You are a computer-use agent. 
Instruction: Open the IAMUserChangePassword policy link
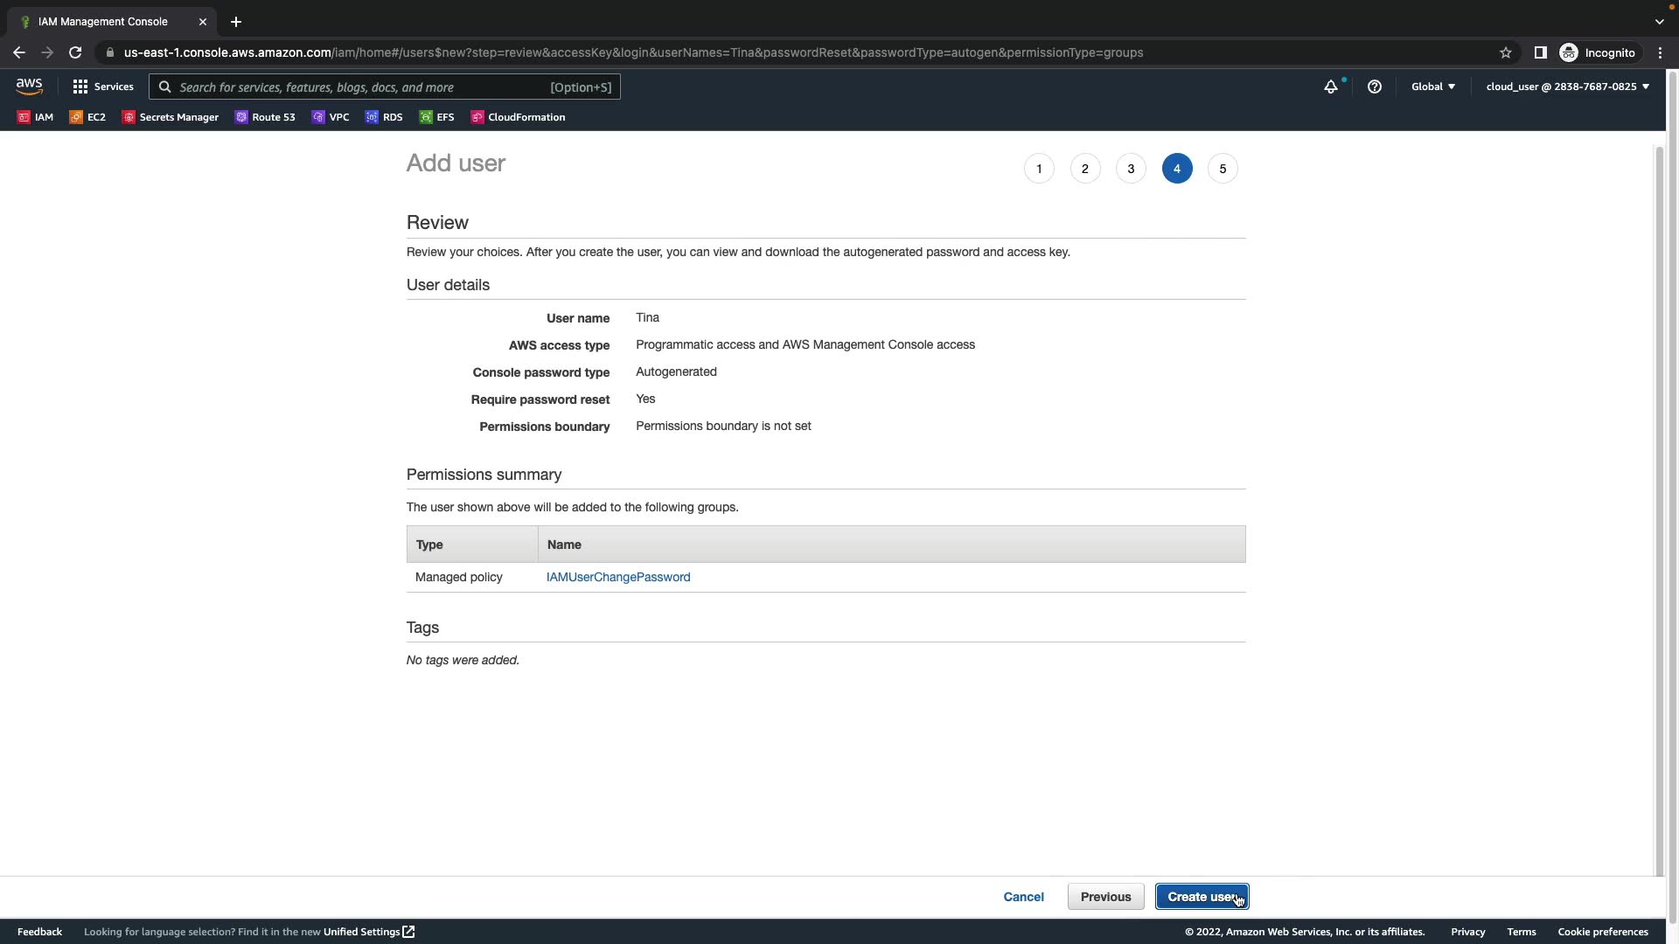coord(618,577)
